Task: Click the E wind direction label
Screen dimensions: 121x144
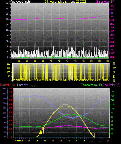Action: 114,76
